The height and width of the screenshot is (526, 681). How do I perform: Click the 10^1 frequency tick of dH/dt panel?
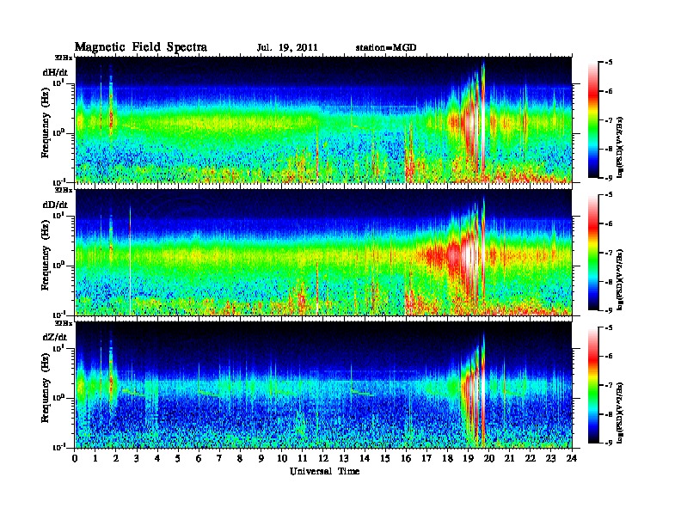[x=59, y=83]
